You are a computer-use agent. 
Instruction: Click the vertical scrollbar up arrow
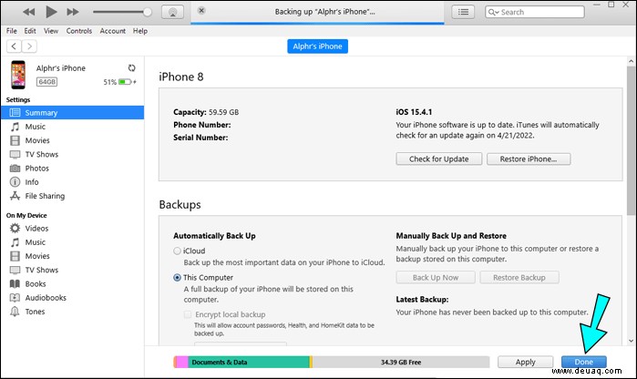[x=631, y=62]
